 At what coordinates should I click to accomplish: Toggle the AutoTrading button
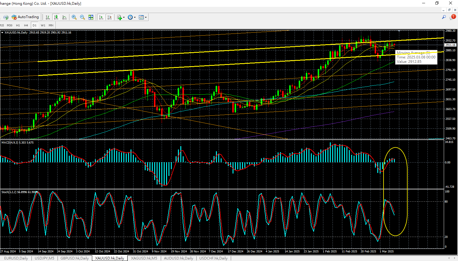point(25,17)
